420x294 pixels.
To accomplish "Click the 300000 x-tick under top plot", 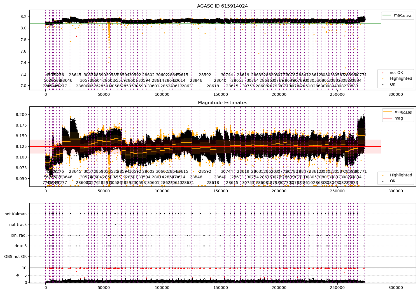I will point(396,95).
